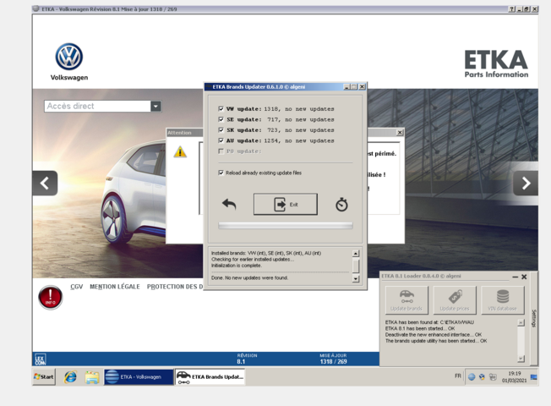The height and width of the screenshot is (406, 551).
Task: Minimize the ETKA Loader panel
Action: (x=516, y=277)
